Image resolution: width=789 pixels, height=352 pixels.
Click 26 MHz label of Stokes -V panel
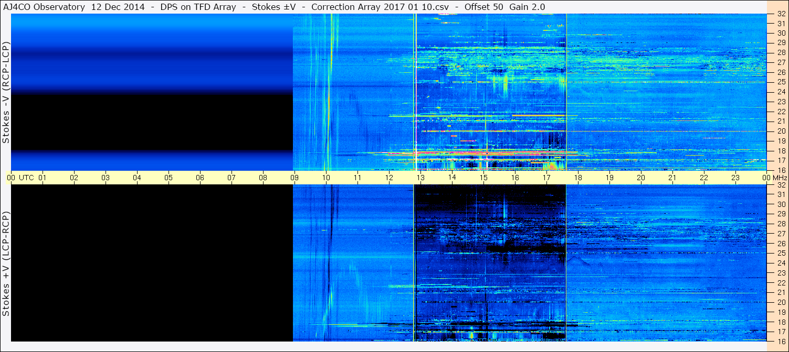click(781, 72)
